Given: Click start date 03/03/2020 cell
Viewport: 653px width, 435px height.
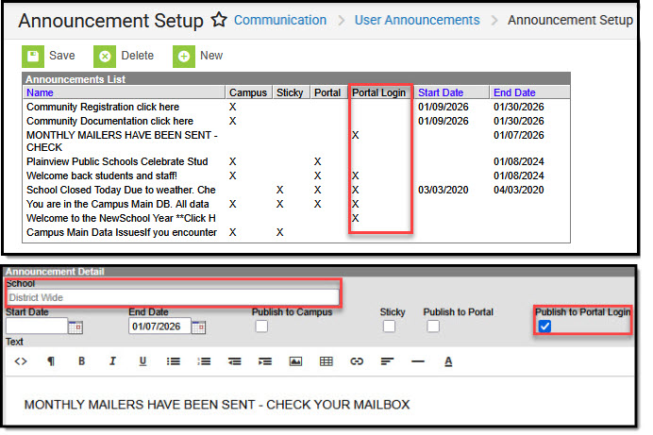Looking at the screenshot, I should (444, 190).
